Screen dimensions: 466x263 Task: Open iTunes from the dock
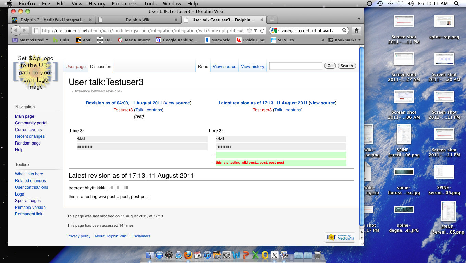207,255
